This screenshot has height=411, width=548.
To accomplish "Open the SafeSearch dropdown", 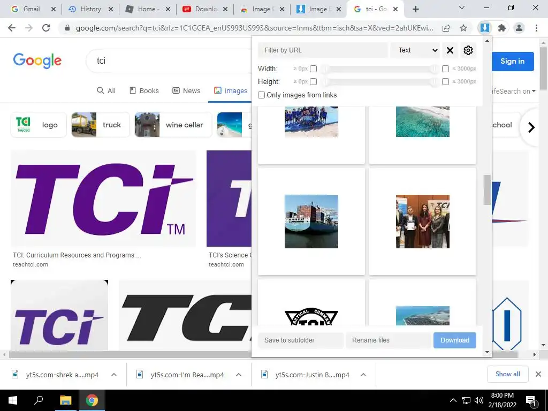I will [x=514, y=91].
